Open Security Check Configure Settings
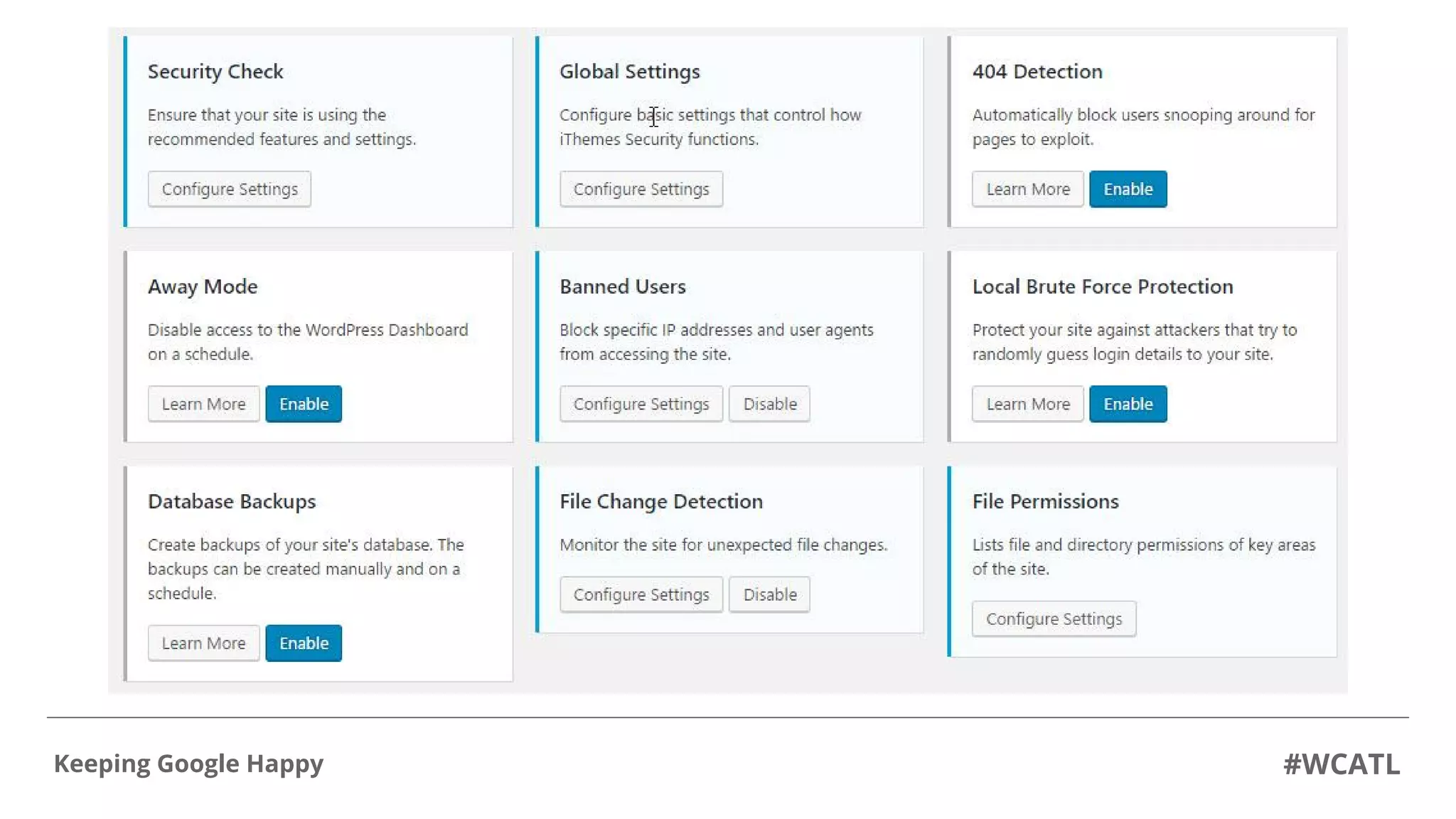1456x819 pixels. click(x=229, y=189)
